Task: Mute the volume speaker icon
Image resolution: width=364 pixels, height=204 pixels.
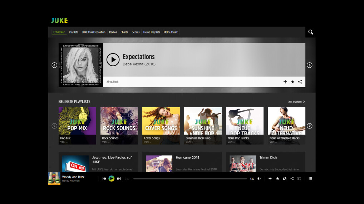Action: 259,179
